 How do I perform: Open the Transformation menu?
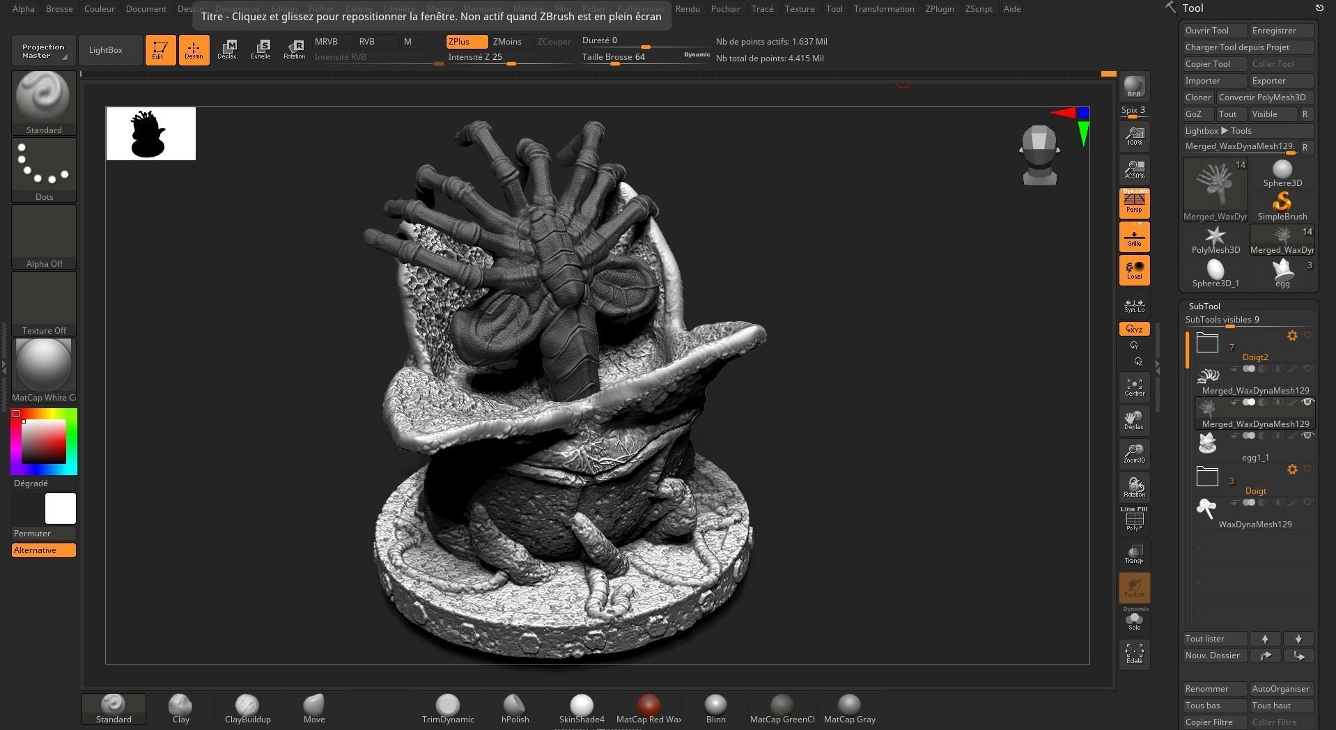click(884, 8)
